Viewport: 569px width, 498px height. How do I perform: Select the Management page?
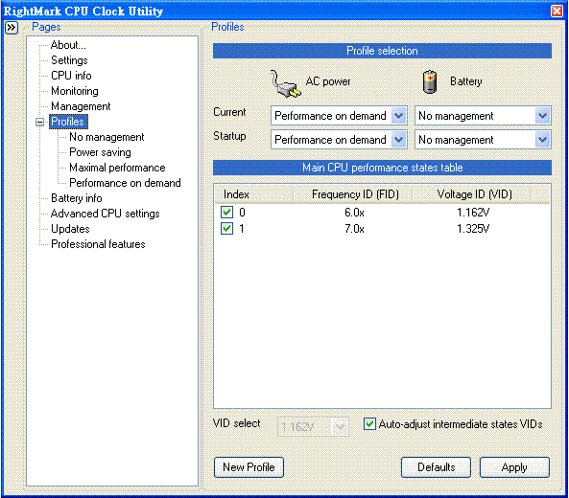[x=81, y=106]
